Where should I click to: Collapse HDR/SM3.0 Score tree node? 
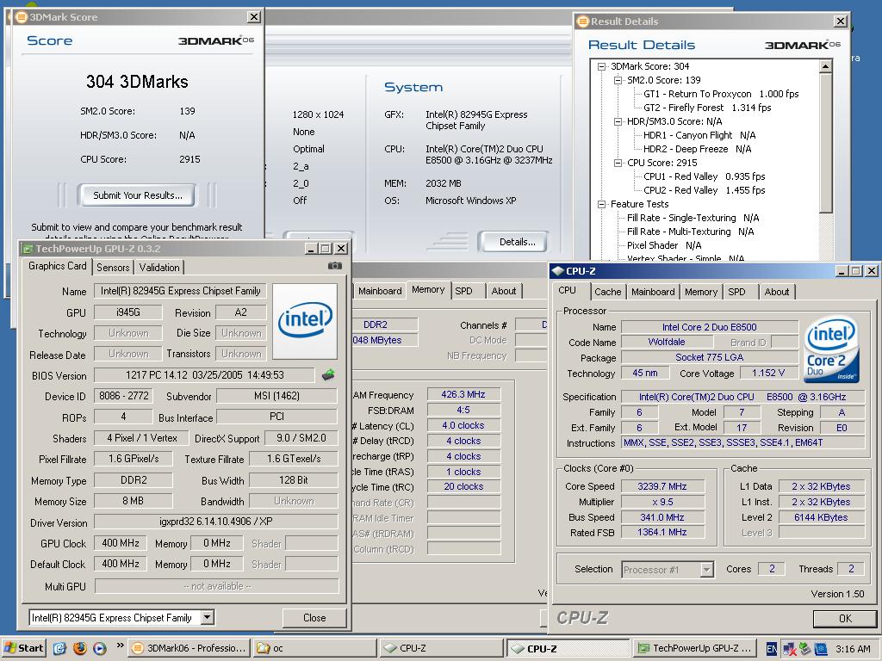pyautogui.click(x=618, y=121)
